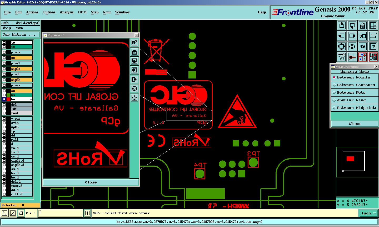Image resolution: width=379 pixels, height=227 pixels.
Task: Click top icon in Popview toolbar
Action: tap(134, 43)
